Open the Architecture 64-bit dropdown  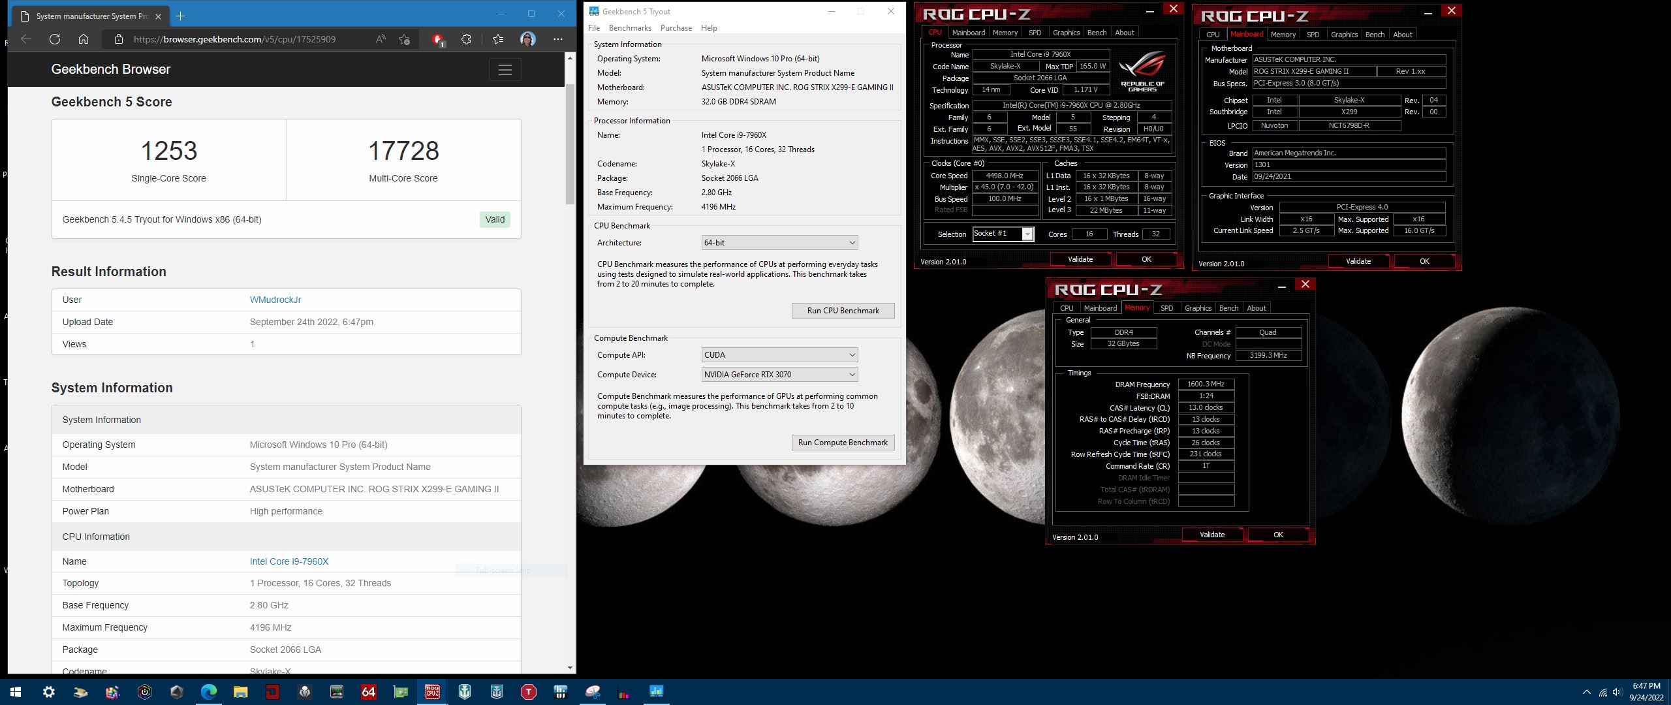(779, 243)
